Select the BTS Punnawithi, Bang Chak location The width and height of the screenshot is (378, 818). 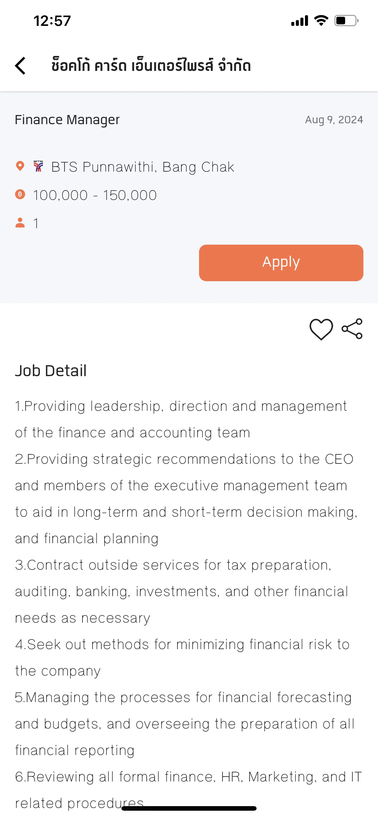tap(143, 167)
